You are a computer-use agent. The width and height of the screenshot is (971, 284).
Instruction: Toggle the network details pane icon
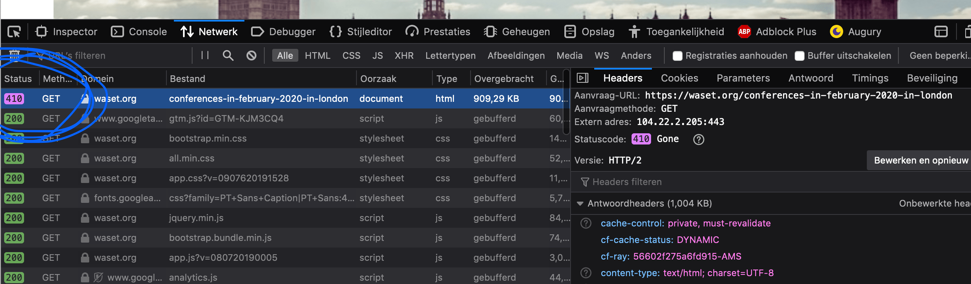583,78
